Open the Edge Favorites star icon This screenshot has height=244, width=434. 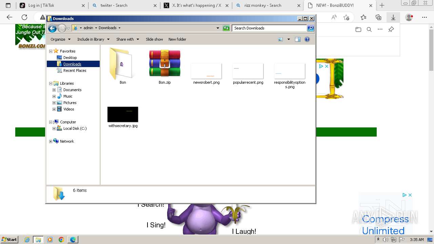[363, 17]
